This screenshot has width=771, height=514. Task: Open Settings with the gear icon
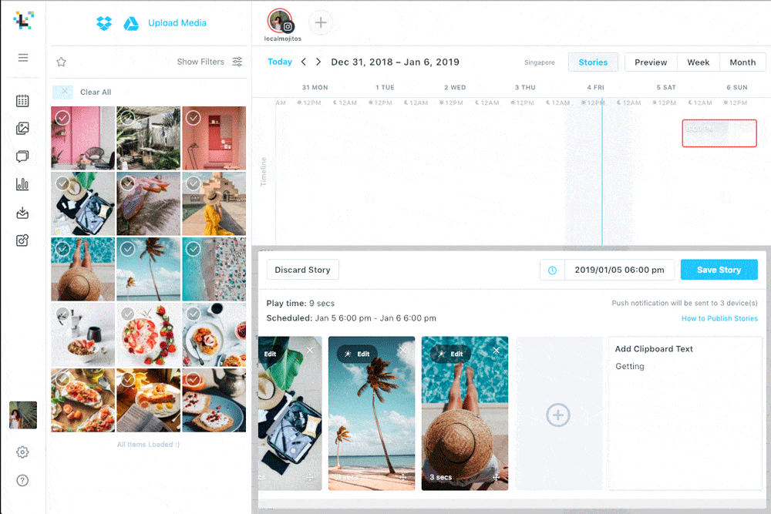click(23, 452)
